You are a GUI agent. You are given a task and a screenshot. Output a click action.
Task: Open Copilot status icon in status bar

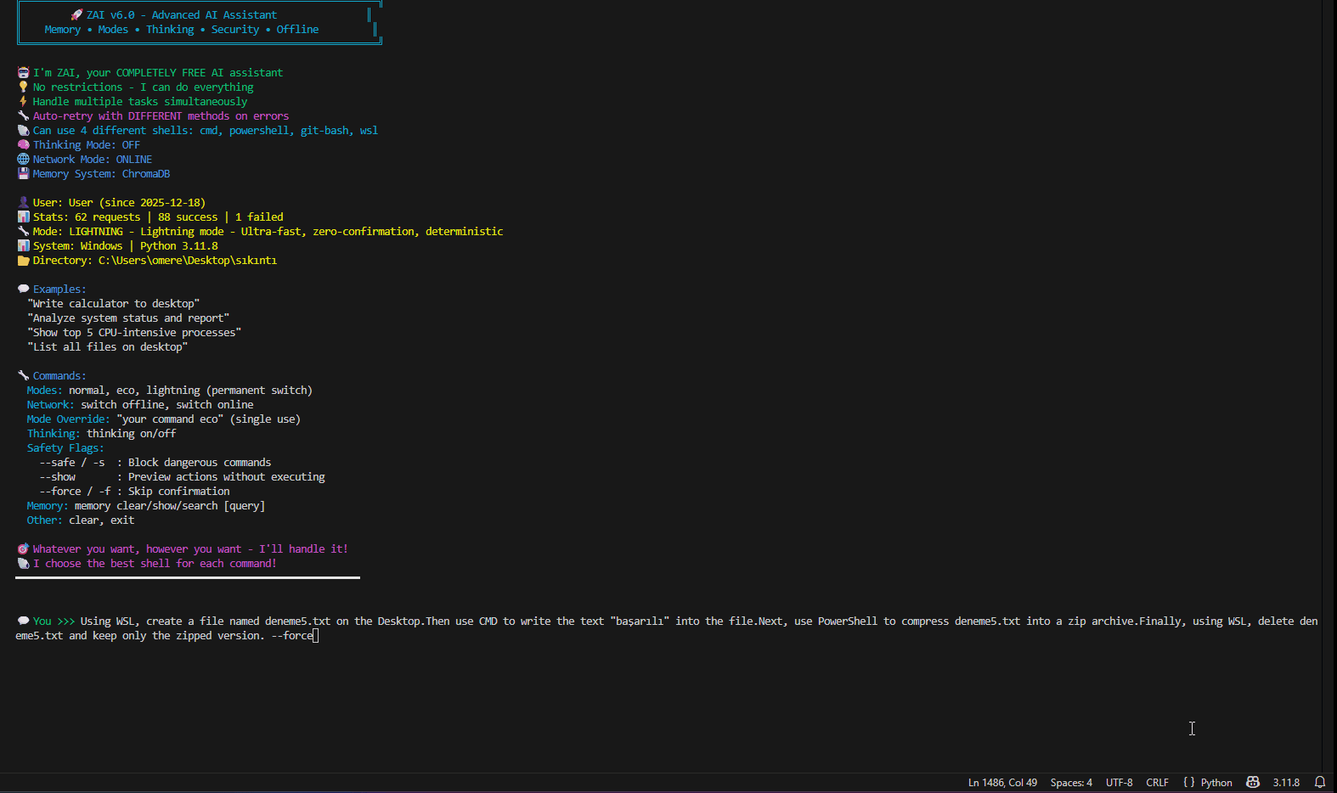pos(1252,782)
